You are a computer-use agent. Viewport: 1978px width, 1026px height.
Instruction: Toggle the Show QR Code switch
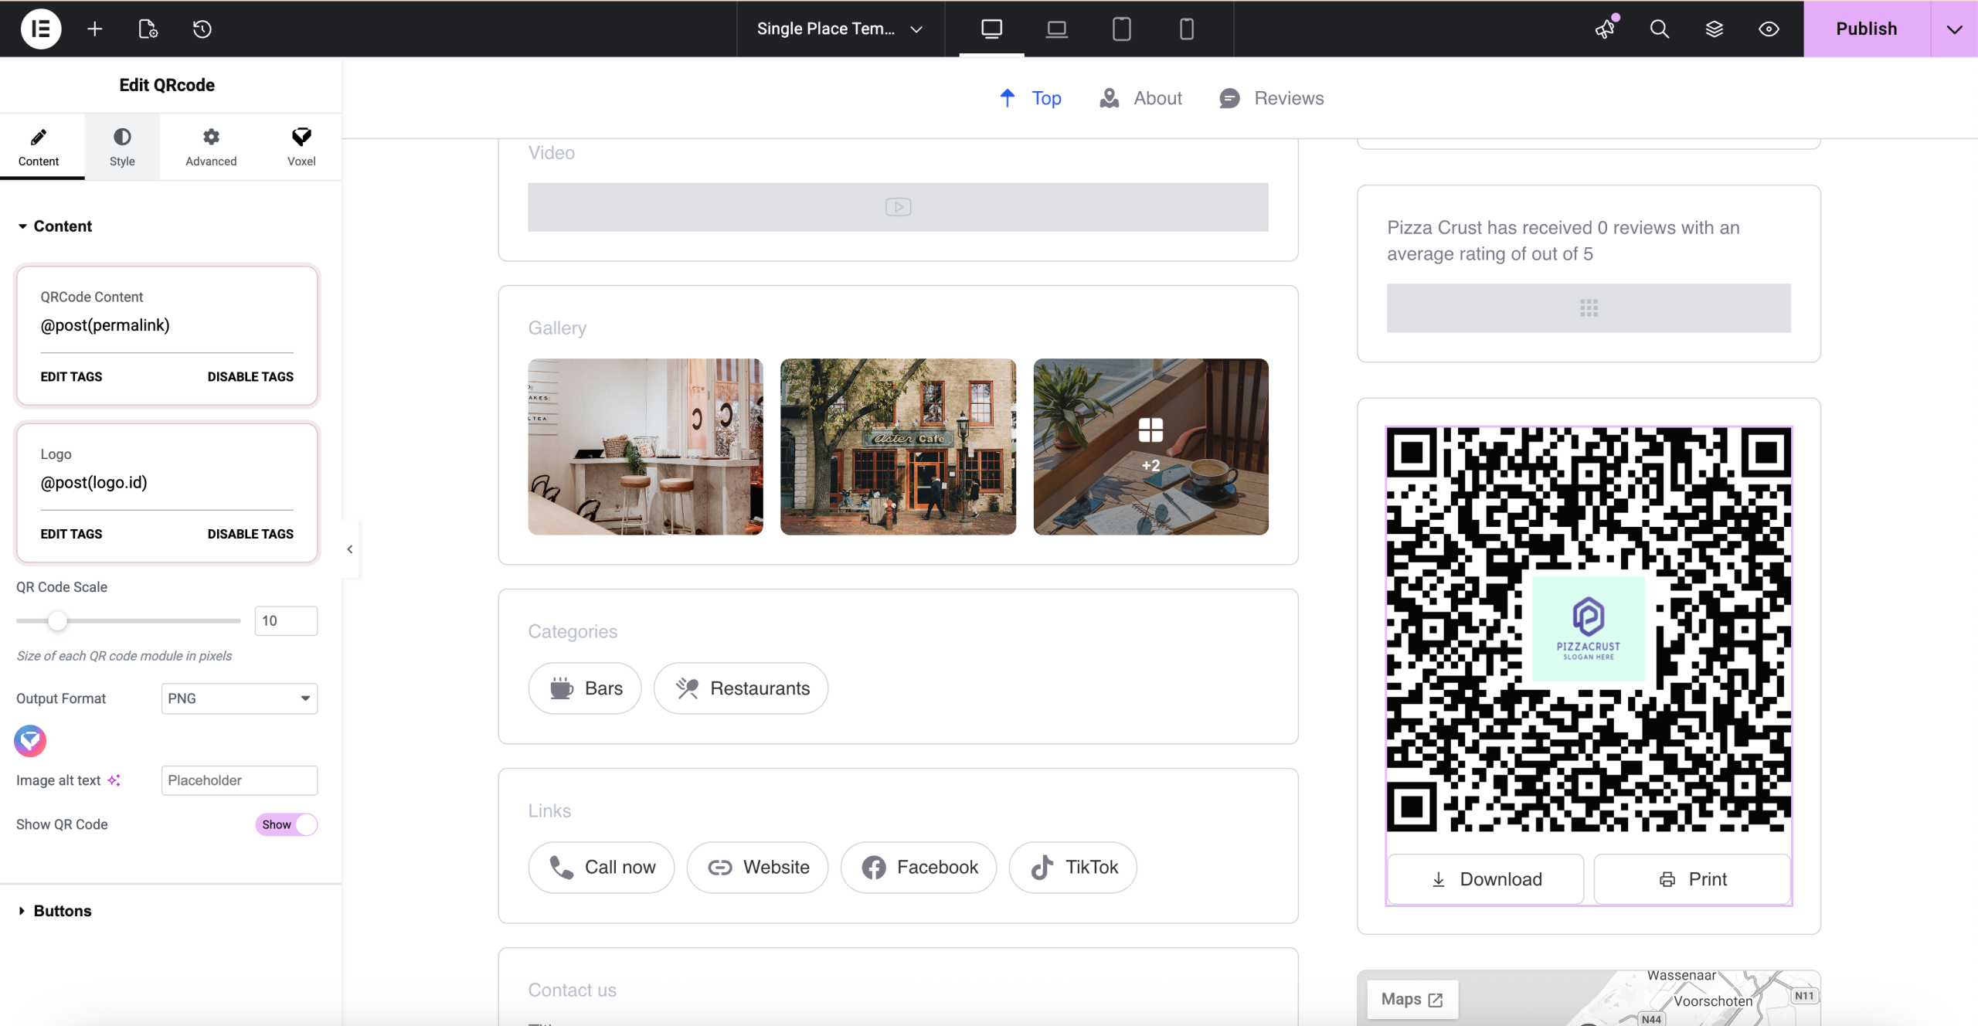[286, 824]
